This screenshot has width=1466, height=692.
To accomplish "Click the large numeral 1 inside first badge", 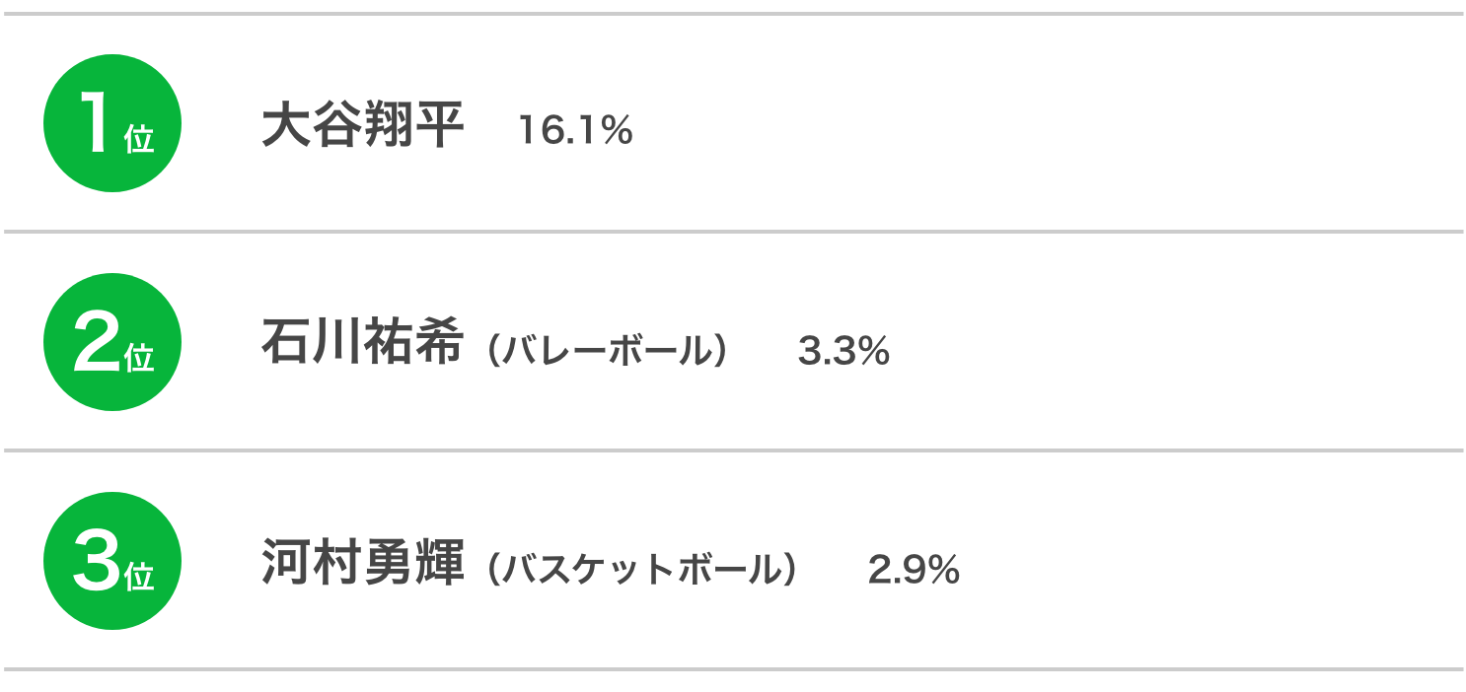I will pyautogui.click(x=96, y=125).
